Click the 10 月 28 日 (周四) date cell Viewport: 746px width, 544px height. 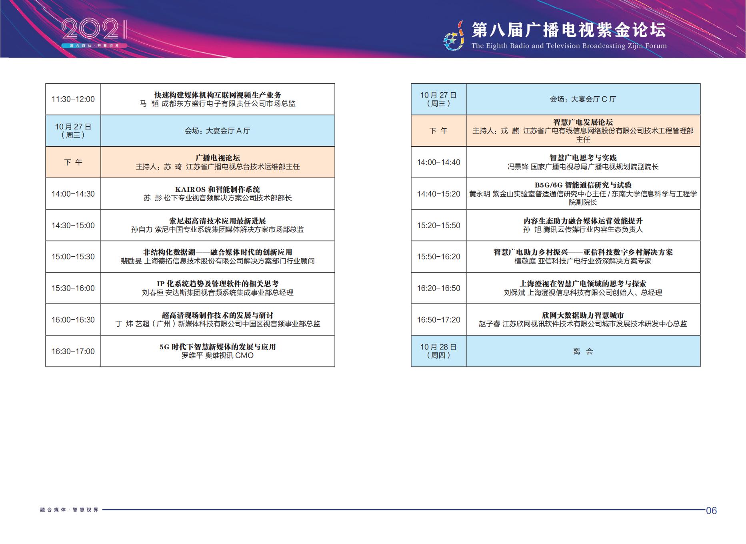tap(439, 351)
